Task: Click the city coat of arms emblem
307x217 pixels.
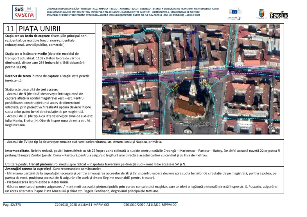Action: coord(260,14)
